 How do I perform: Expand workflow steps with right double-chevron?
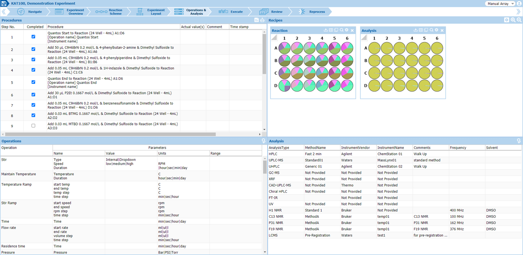(x=519, y=12)
